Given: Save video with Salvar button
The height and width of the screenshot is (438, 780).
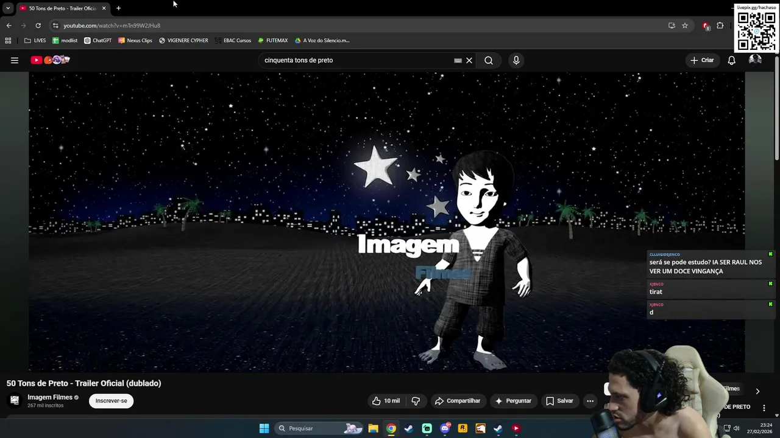Looking at the screenshot, I should tap(559, 401).
